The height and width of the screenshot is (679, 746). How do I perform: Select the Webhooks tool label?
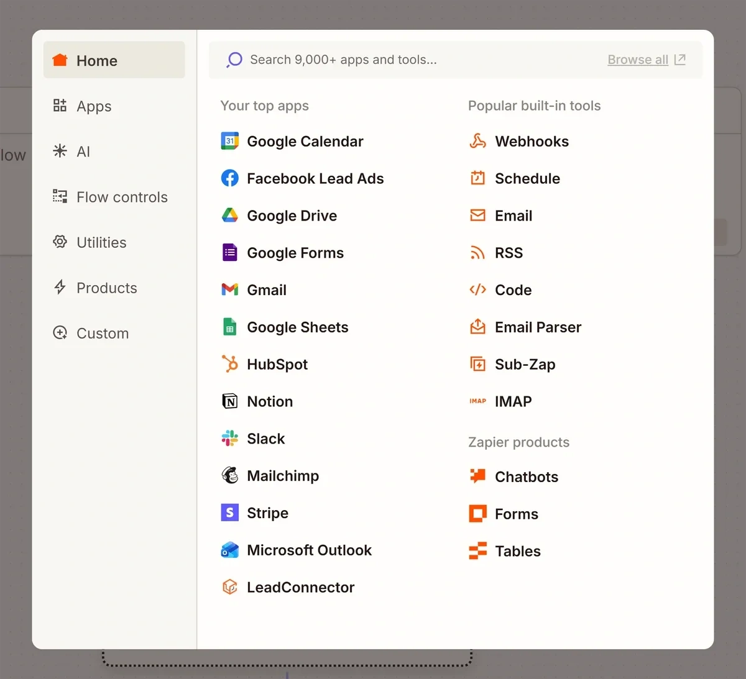532,141
